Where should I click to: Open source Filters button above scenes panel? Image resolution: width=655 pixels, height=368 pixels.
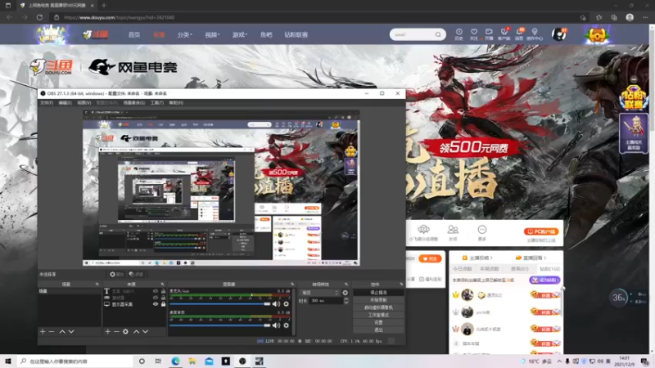136,274
